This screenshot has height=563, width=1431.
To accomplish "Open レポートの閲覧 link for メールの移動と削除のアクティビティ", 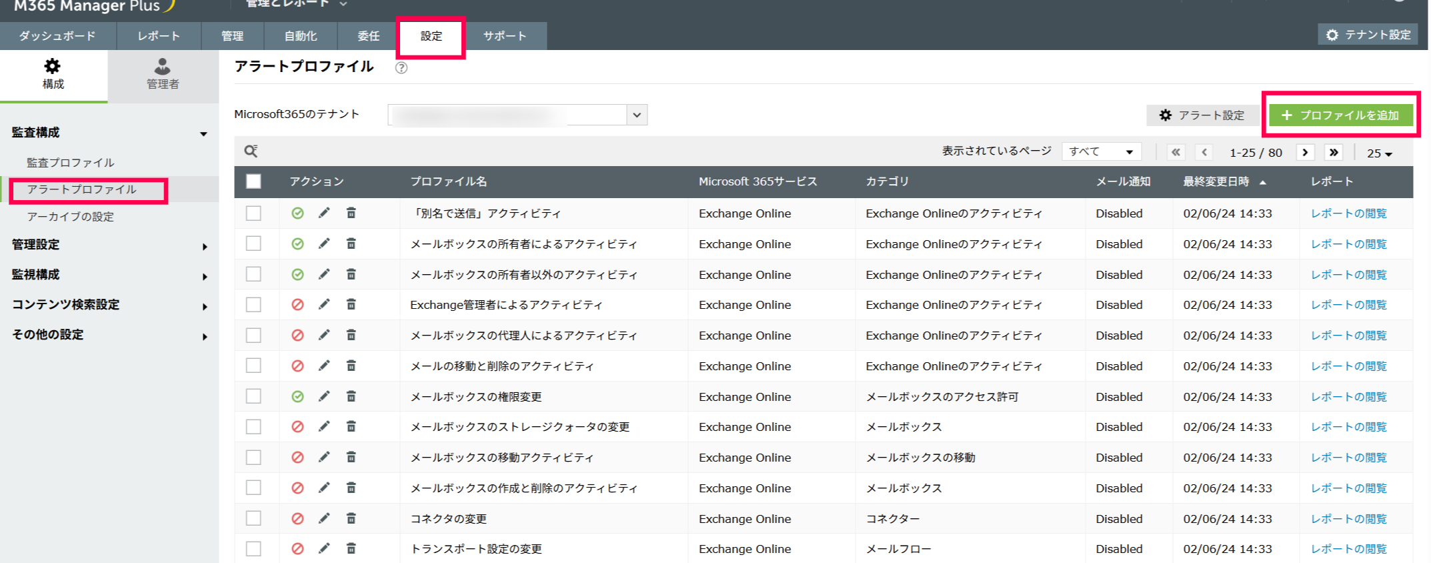I will coord(1348,366).
